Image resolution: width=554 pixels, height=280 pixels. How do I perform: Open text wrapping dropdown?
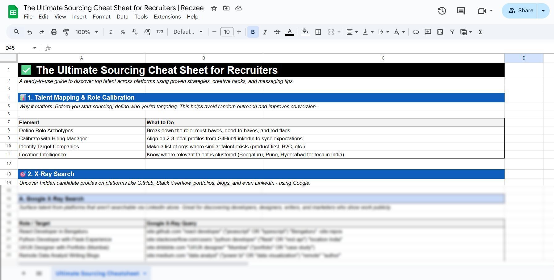(x=384, y=32)
